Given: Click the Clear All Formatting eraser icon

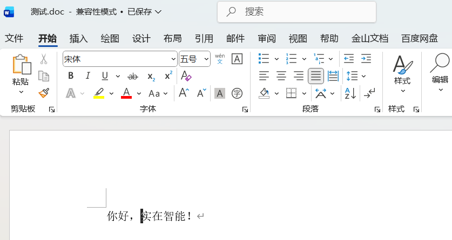Looking at the screenshot, I should click(186, 76).
